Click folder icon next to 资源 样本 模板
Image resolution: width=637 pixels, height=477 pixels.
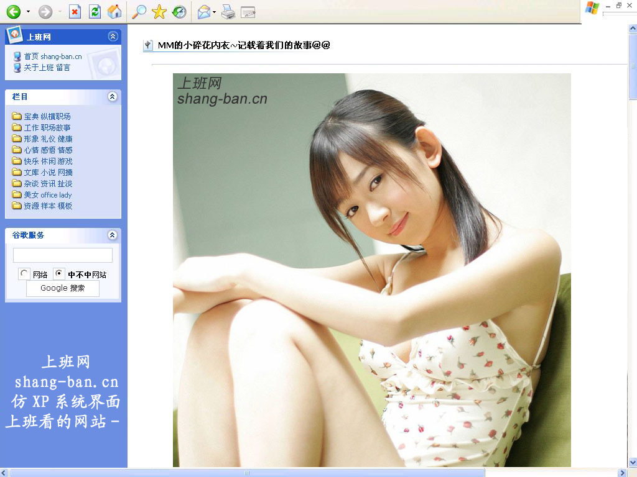[17, 206]
